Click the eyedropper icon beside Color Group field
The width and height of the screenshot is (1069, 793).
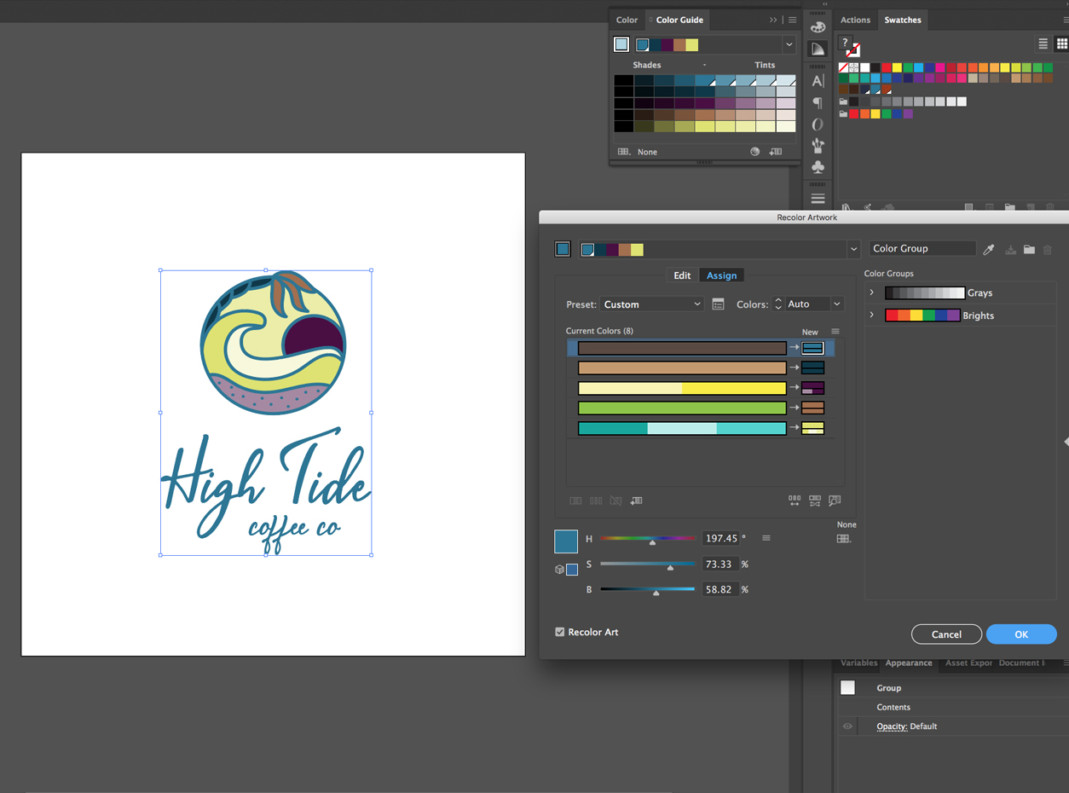tap(989, 249)
